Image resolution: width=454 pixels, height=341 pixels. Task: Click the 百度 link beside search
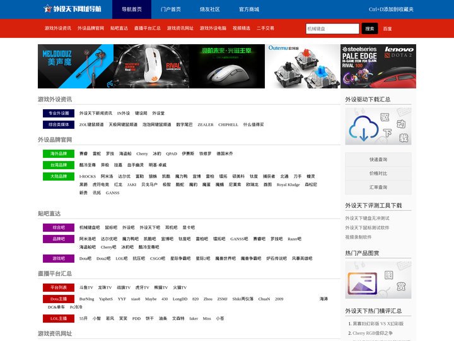[387, 28]
